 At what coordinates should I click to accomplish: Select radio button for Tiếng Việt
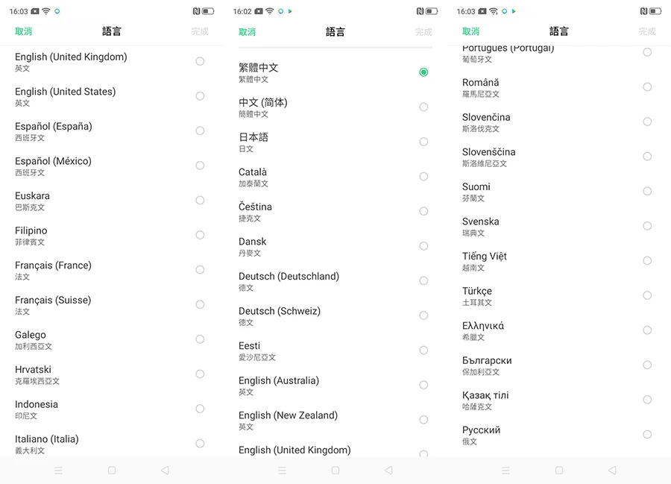tap(647, 261)
